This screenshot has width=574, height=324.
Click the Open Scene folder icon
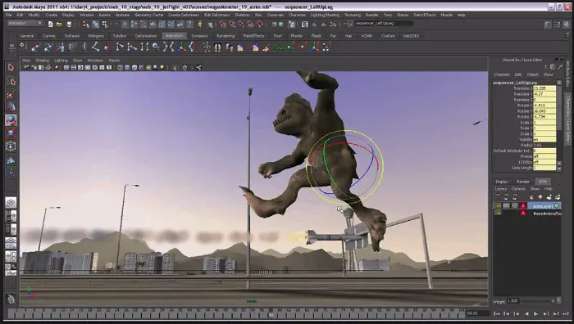(x=59, y=24)
